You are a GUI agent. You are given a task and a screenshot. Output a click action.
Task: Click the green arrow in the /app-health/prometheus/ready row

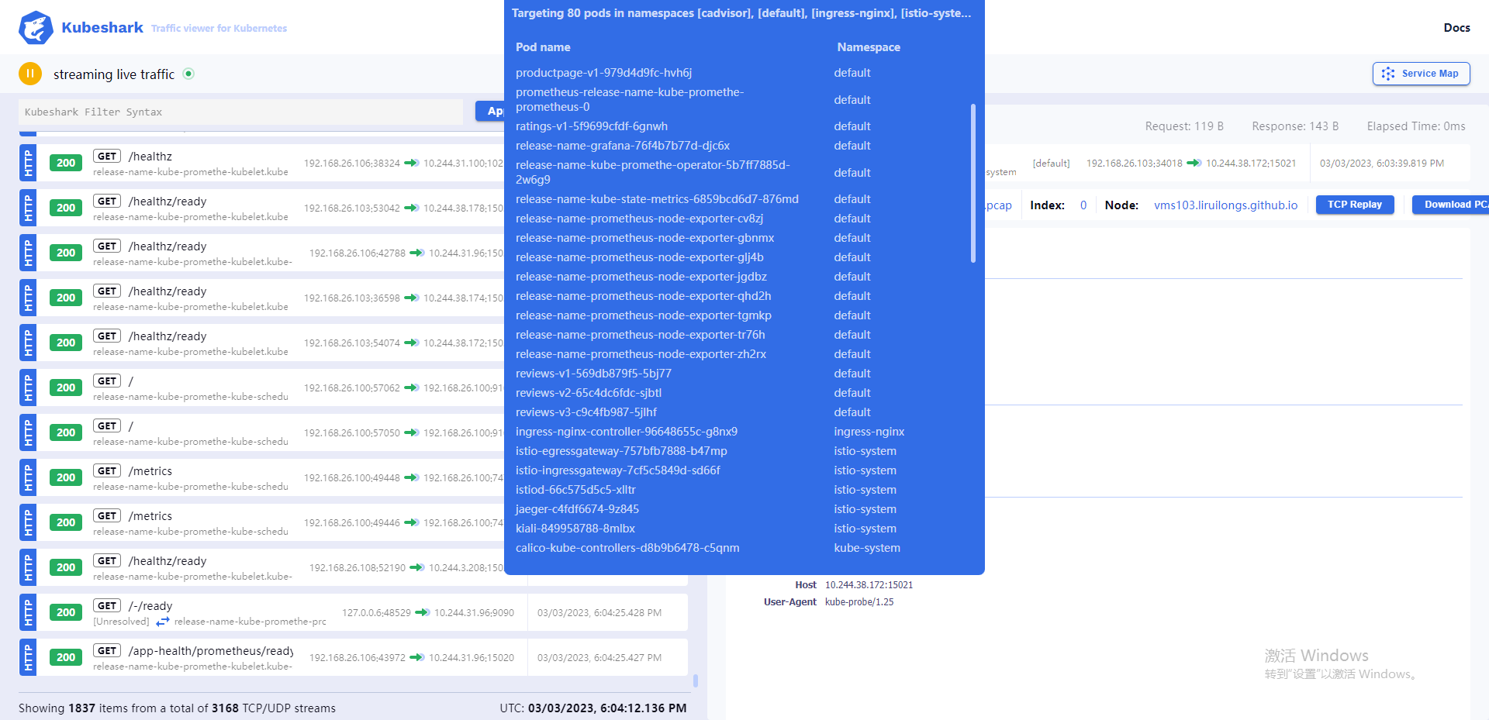(x=417, y=657)
